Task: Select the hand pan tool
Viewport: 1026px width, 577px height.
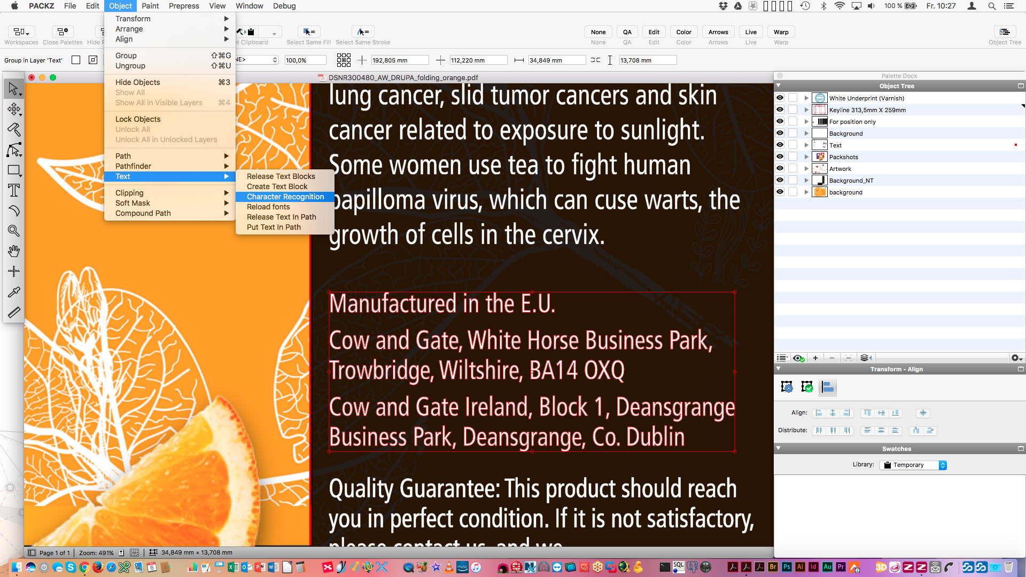Action: 13,251
